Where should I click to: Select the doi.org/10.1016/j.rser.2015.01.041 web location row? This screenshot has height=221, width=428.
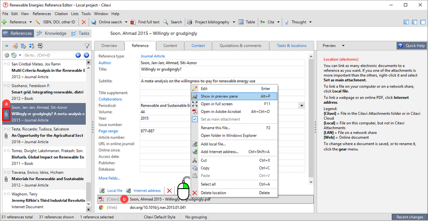(x=206, y=208)
